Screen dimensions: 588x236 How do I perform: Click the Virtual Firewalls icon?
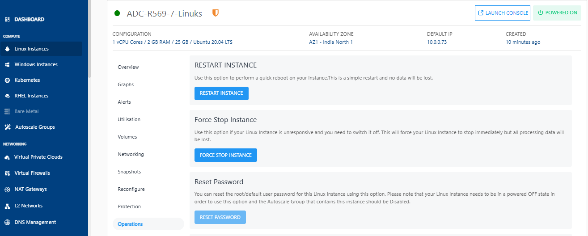point(7,173)
